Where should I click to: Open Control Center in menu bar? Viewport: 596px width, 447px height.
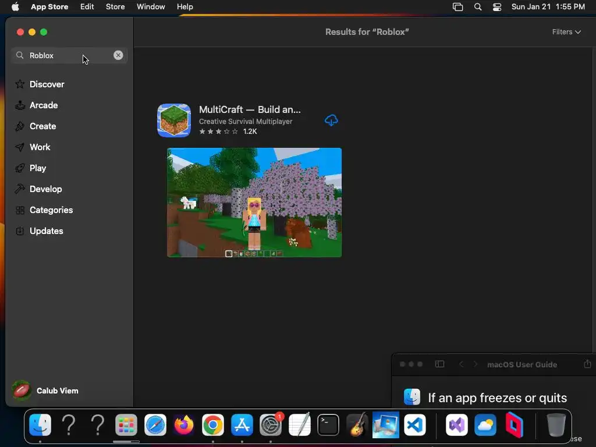pos(497,7)
